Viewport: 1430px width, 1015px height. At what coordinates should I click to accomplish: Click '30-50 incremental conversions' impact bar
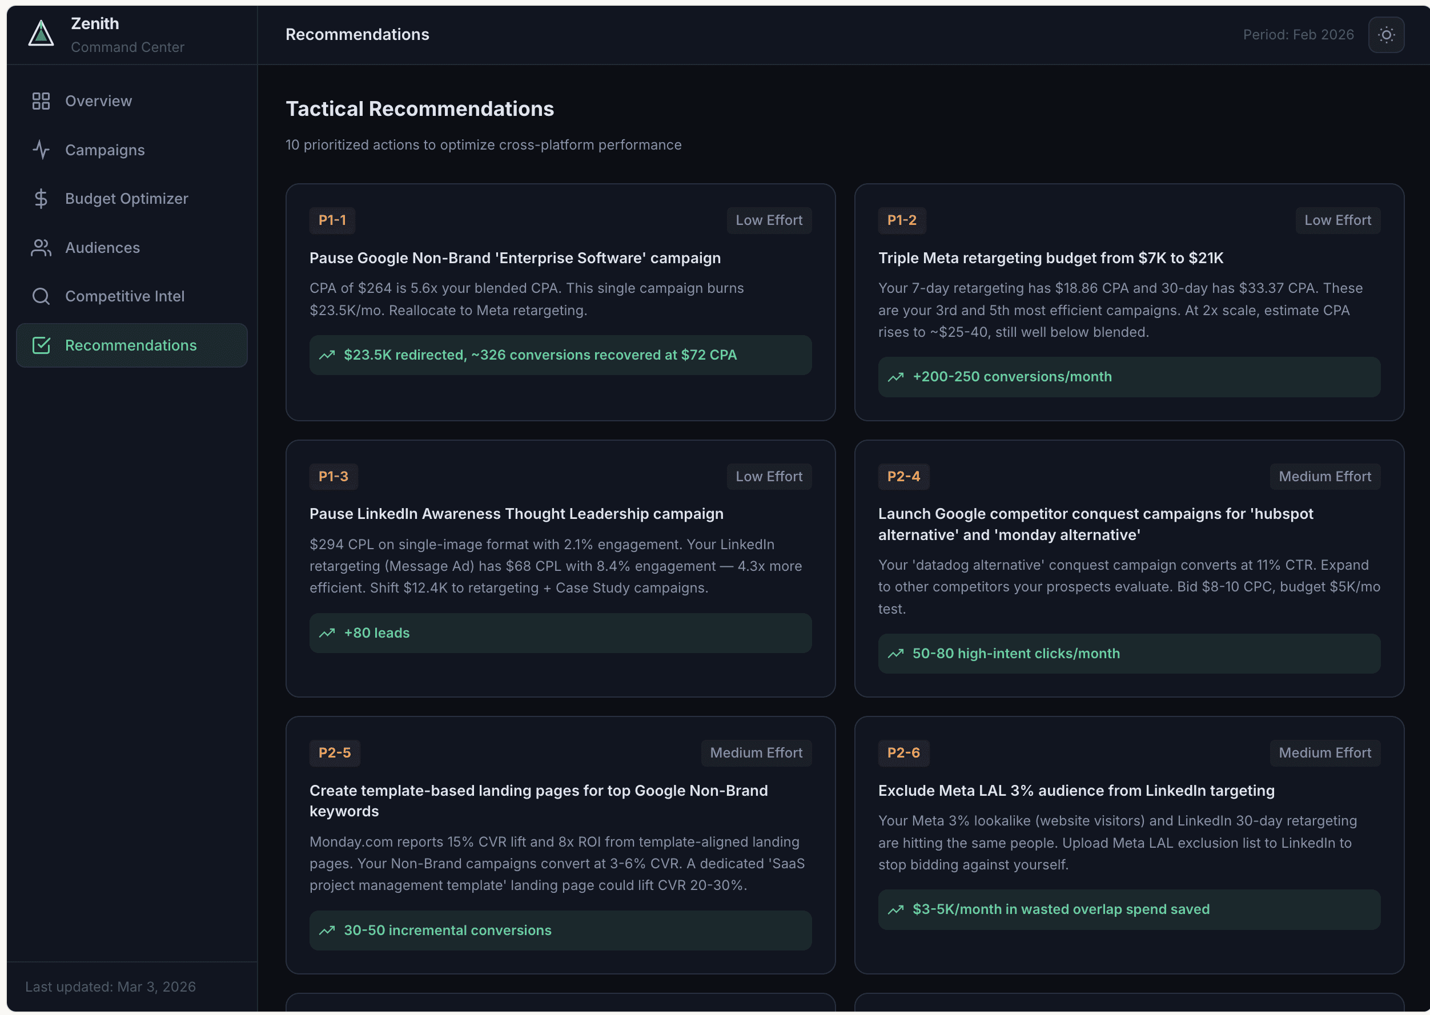click(x=560, y=931)
